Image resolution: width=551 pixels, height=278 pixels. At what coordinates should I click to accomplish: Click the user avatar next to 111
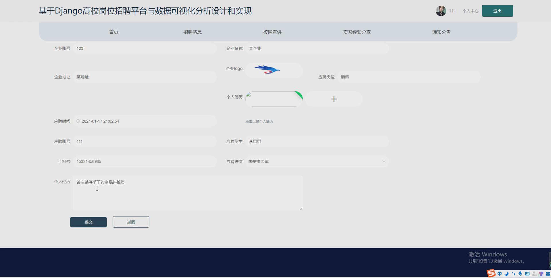440,11
